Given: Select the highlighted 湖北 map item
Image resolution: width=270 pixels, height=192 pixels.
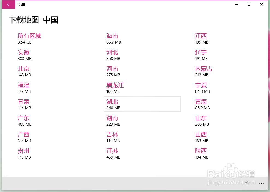Looking at the screenshot, I should [x=142, y=104].
